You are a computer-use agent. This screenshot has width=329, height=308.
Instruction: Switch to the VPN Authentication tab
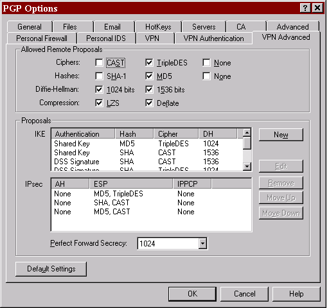coord(213,38)
